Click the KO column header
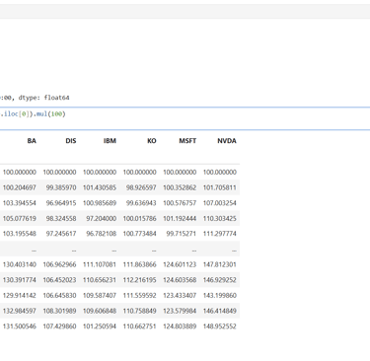Image resolution: width=370 pixels, height=361 pixels. point(152,141)
